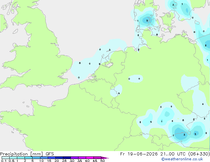Viewport: 210px width, 162px height.
Task: Click the legend label '15'
Action: (49, 161)
